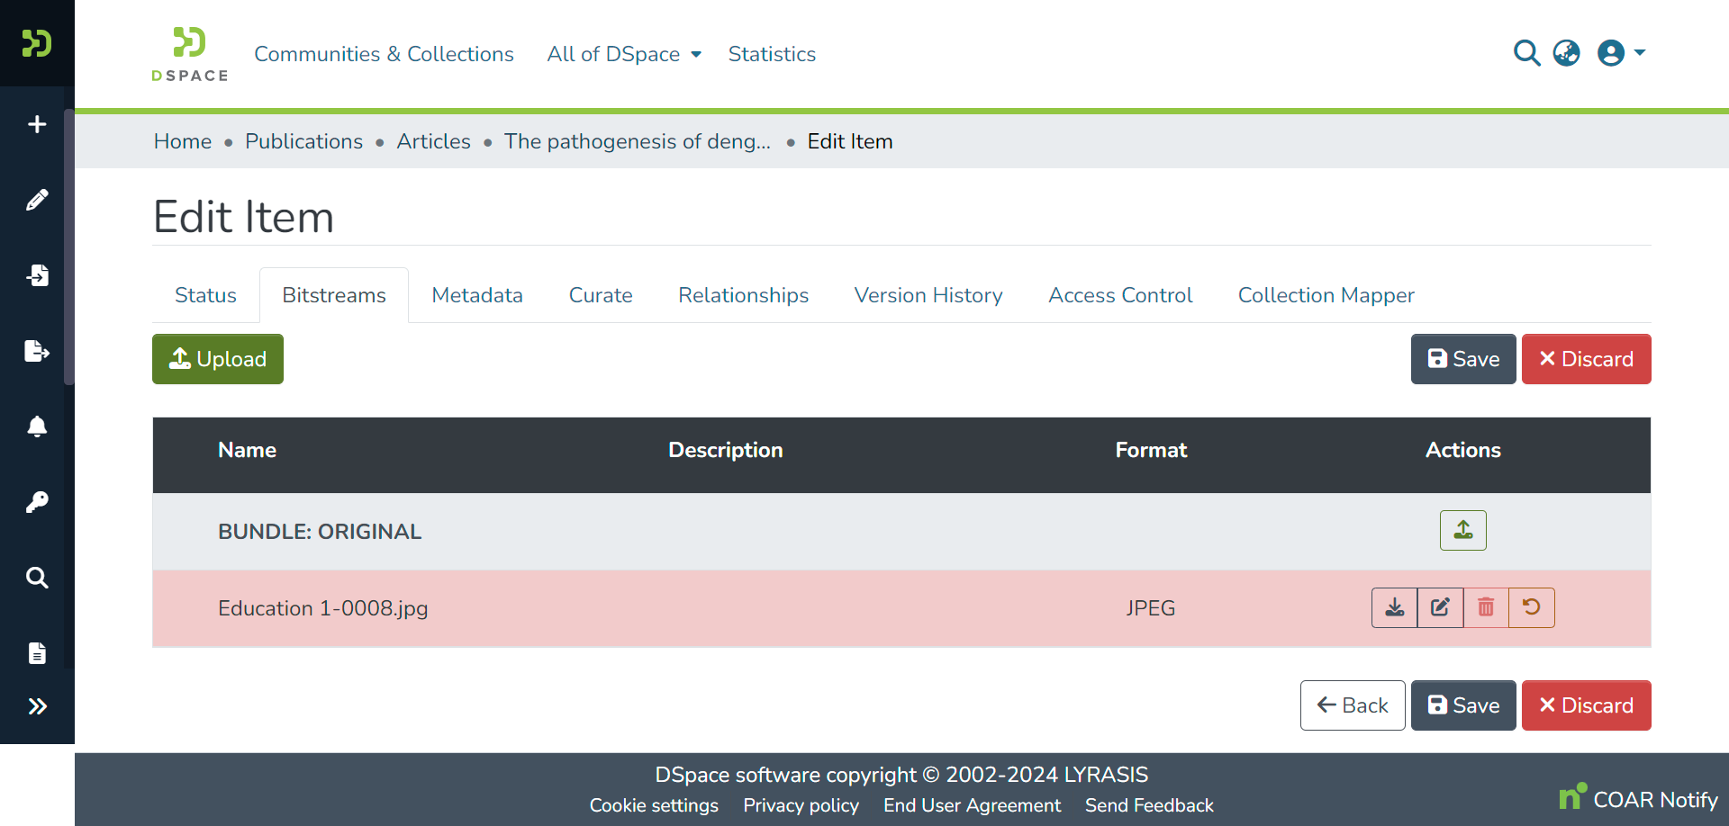1729x826 pixels.
Task: Expand the sidebar with double chevron
Action: click(37, 706)
